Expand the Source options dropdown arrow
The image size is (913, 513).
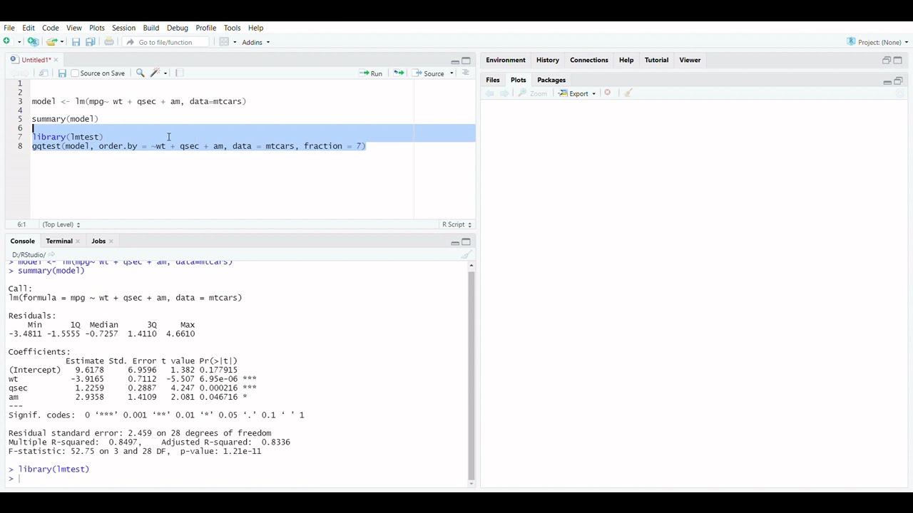pos(452,73)
